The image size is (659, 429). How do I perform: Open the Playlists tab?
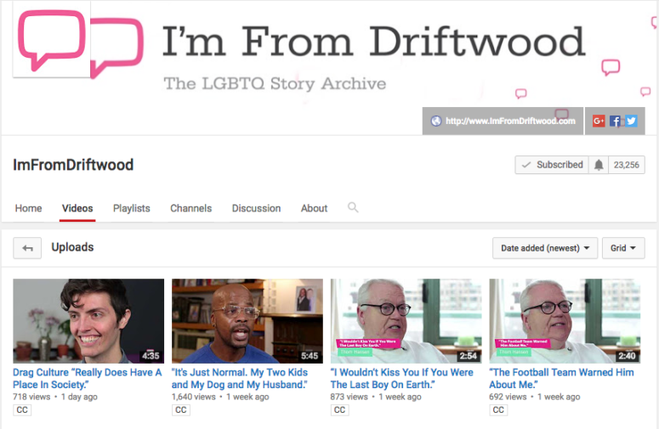[x=132, y=208]
